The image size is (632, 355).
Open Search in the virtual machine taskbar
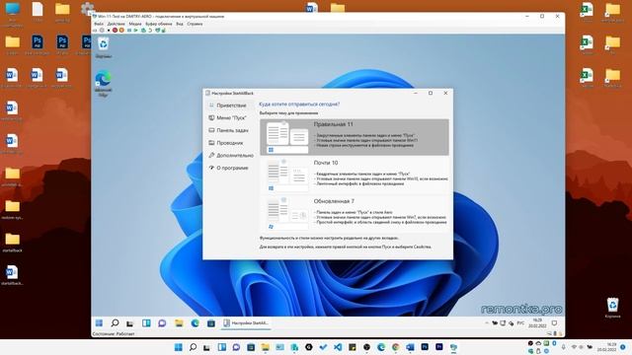click(115, 322)
